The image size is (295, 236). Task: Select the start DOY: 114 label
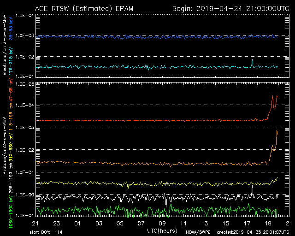(47, 231)
